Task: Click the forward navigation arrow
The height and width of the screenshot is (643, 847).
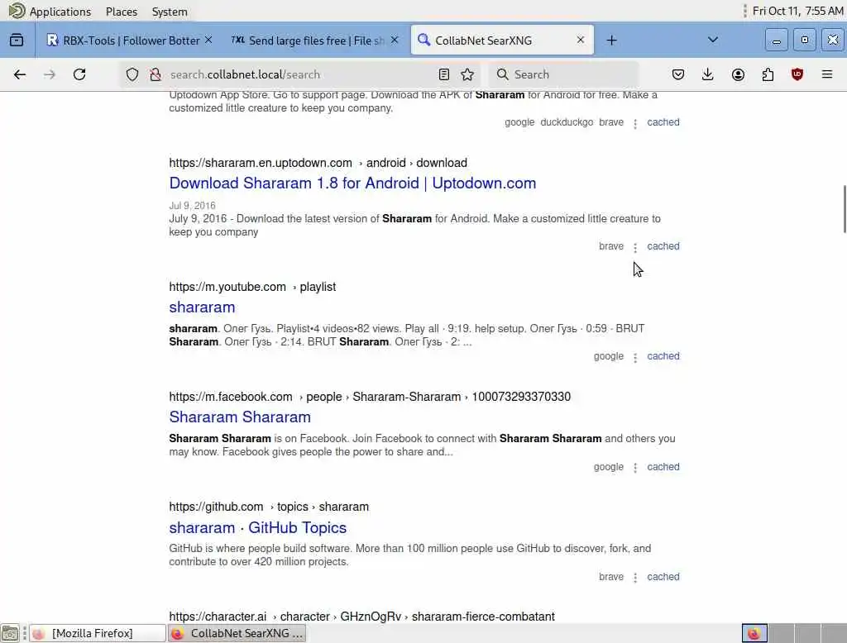Action: (49, 74)
